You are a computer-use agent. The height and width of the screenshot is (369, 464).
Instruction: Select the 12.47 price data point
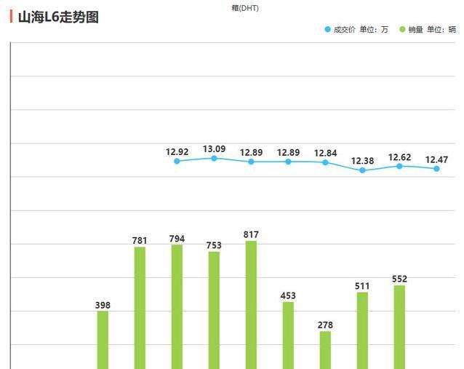pos(436,169)
